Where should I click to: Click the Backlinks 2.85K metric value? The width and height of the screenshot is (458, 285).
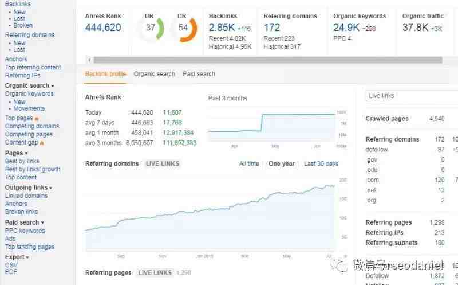(x=222, y=28)
